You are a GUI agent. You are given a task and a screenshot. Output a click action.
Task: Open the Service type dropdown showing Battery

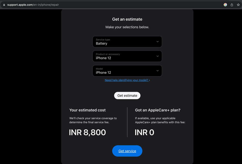coord(127,42)
